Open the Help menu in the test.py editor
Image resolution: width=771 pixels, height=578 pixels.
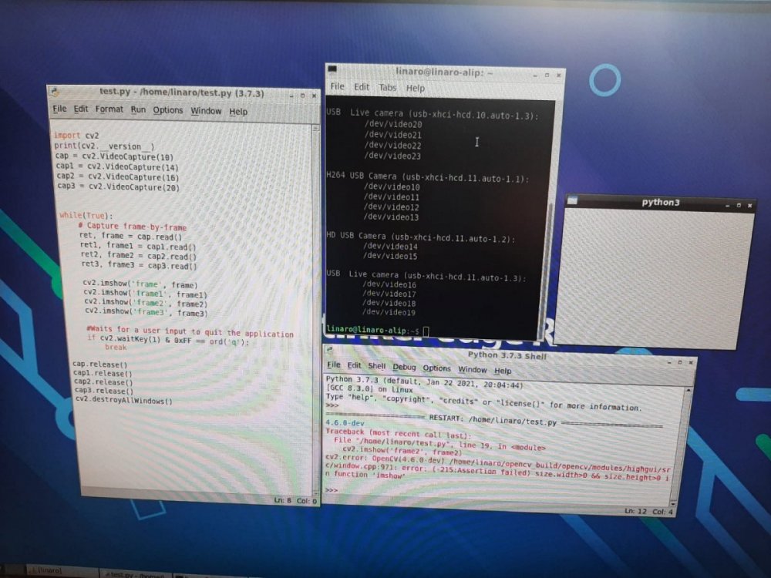[238, 111]
